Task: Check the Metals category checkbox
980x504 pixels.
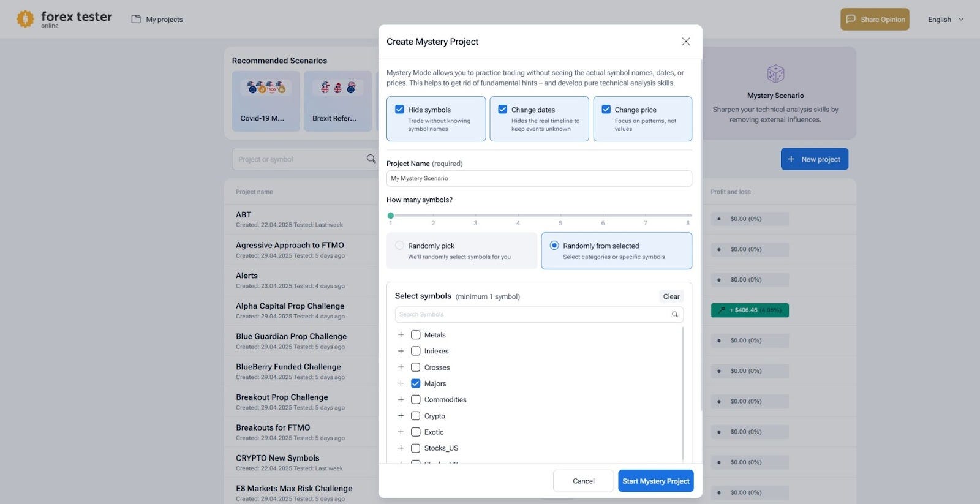Action: coord(415,335)
